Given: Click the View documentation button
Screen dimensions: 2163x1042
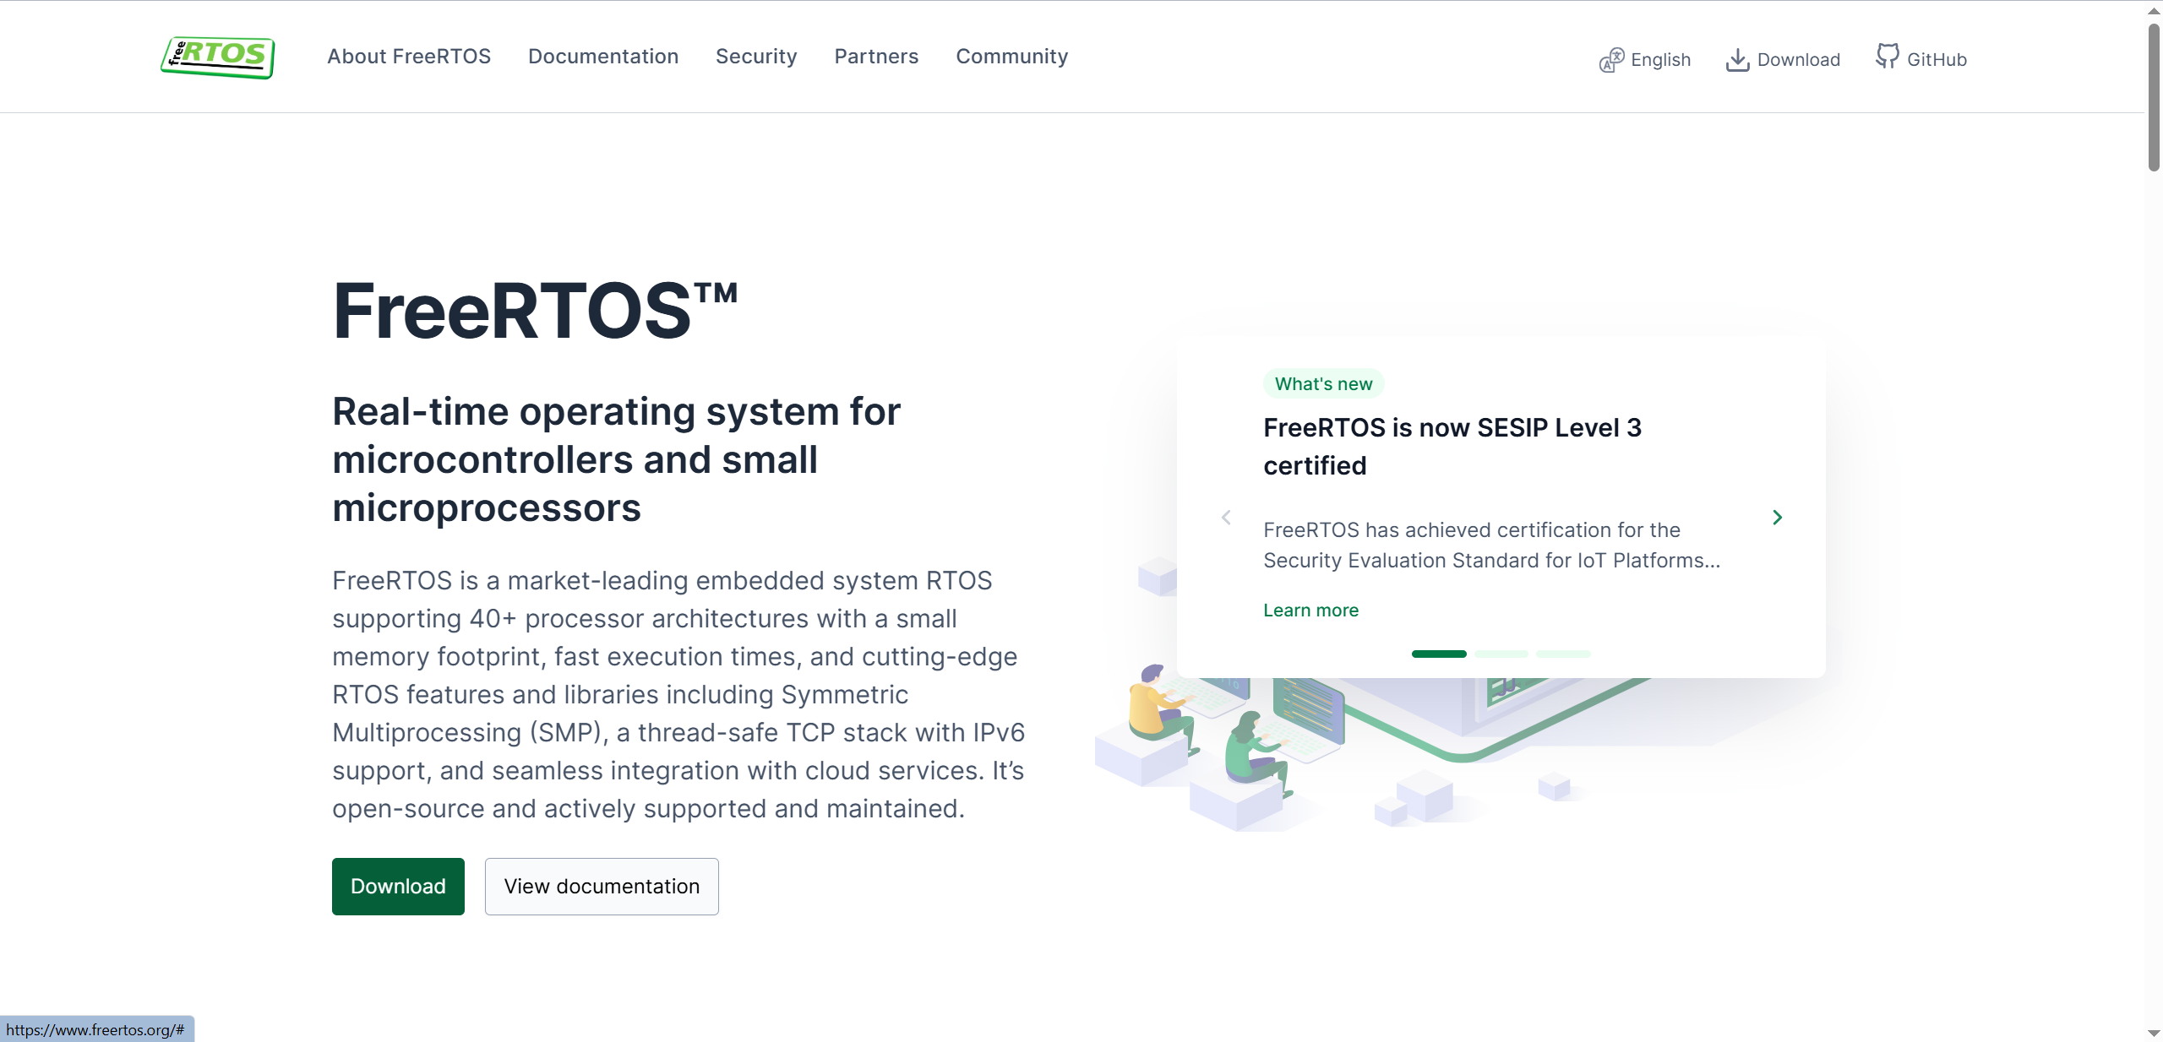Looking at the screenshot, I should click(x=602, y=887).
